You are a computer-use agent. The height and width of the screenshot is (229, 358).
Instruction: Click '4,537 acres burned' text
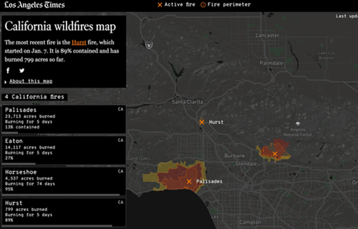tap(29, 178)
